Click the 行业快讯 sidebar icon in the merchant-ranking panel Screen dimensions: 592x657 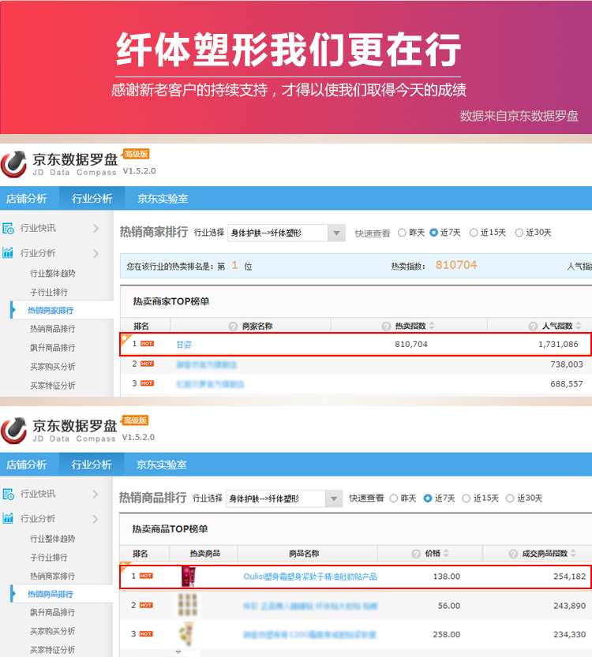pyautogui.click(x=8, y=229)
